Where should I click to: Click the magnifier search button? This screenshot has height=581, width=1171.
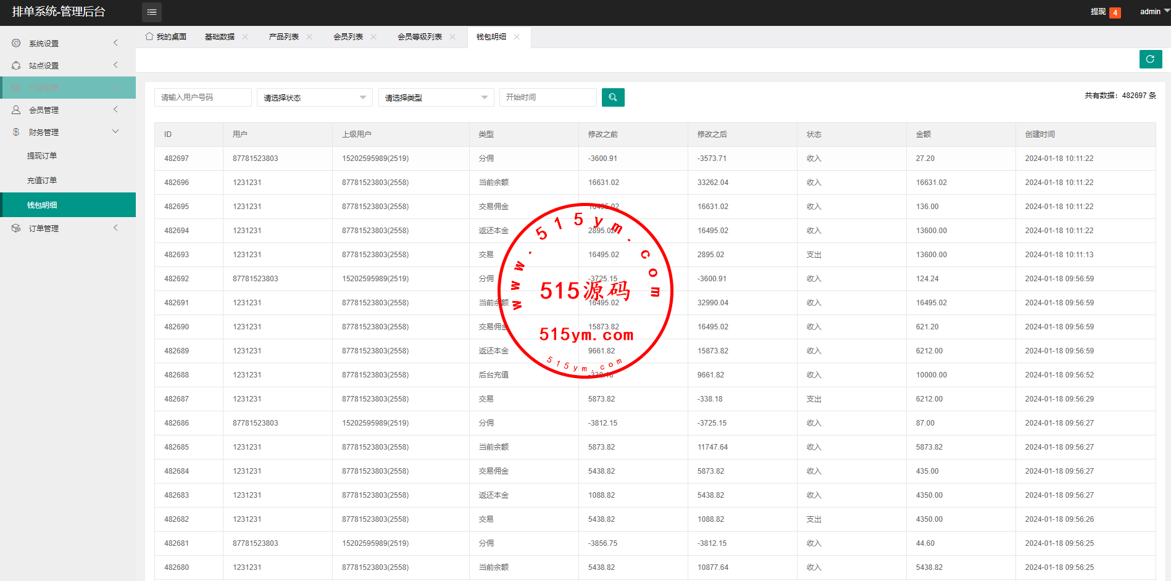(x=612, y=97)
